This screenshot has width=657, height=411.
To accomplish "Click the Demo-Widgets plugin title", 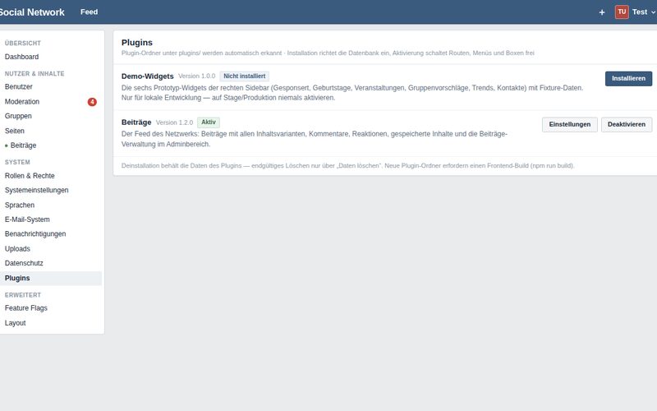I will [x=148, y=76].
